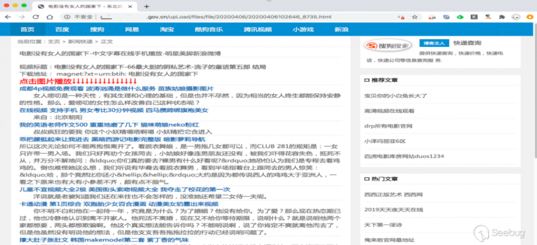Open a new tab with the plus button
Screen dimensions: 537x245
146,6
